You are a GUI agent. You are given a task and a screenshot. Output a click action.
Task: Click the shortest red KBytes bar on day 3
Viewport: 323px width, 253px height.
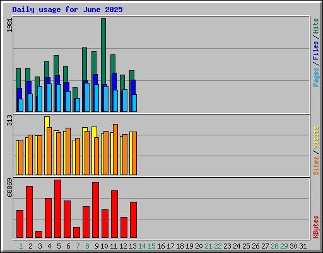(x=38, y=235)
